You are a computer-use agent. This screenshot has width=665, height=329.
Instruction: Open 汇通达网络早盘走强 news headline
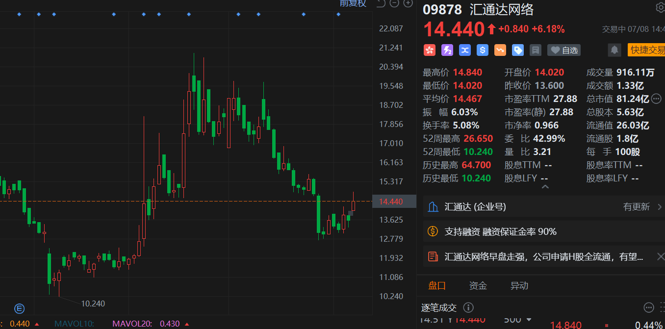pos(543,256)
